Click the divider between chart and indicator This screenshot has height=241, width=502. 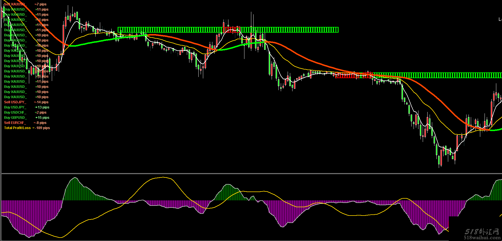(251, 173)
